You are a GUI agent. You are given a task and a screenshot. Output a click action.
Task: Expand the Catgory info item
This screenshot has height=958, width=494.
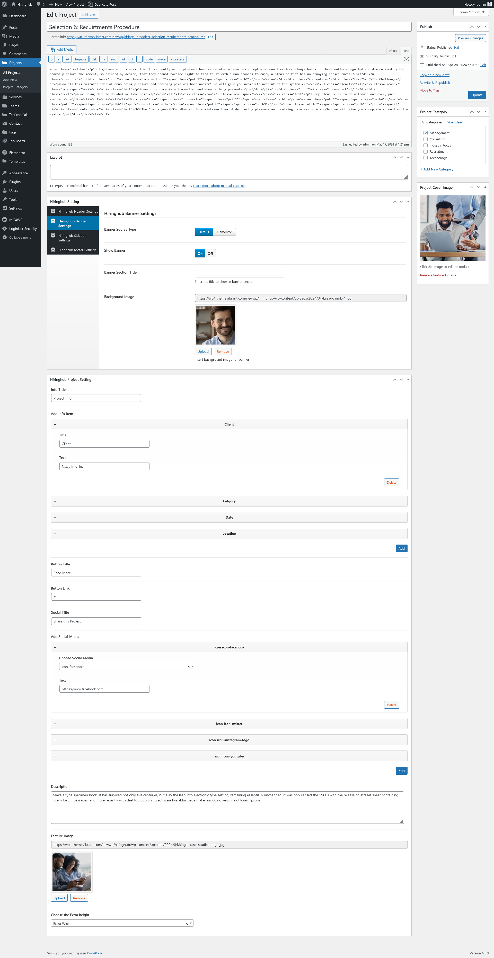pos(229,501)
